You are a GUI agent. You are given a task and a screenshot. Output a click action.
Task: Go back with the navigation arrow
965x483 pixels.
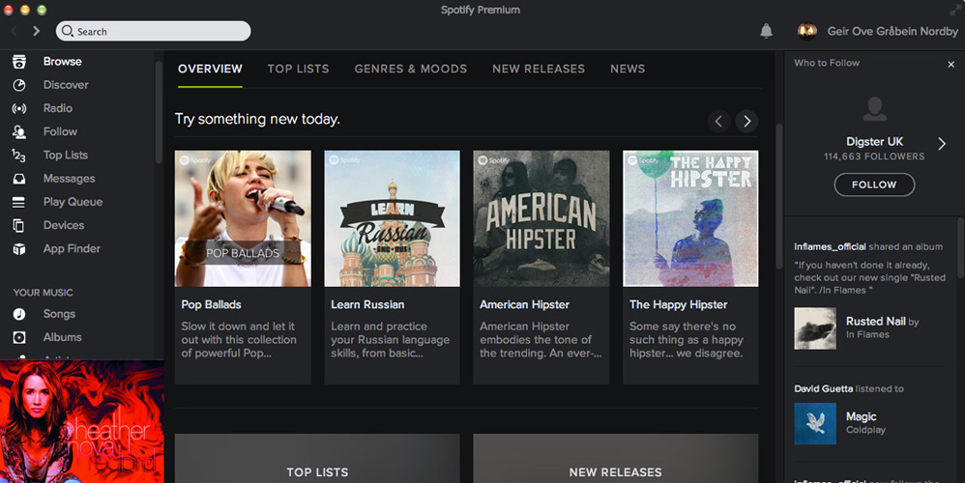pos(14,31)
